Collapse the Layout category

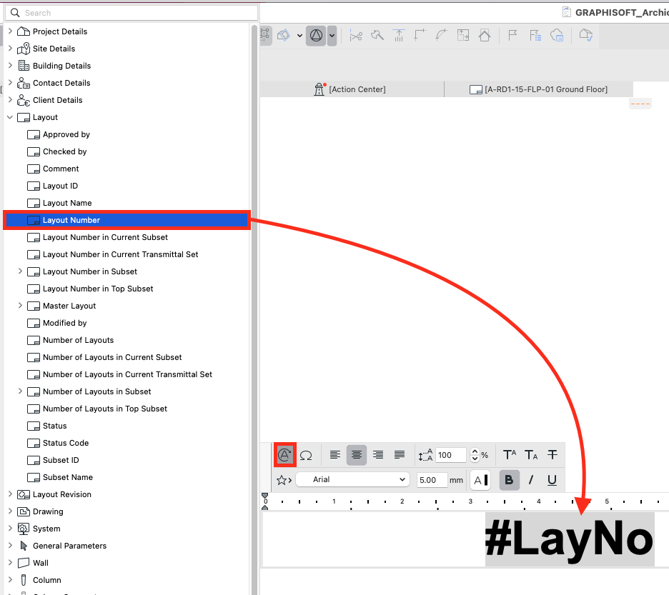[x=10, y=117]
